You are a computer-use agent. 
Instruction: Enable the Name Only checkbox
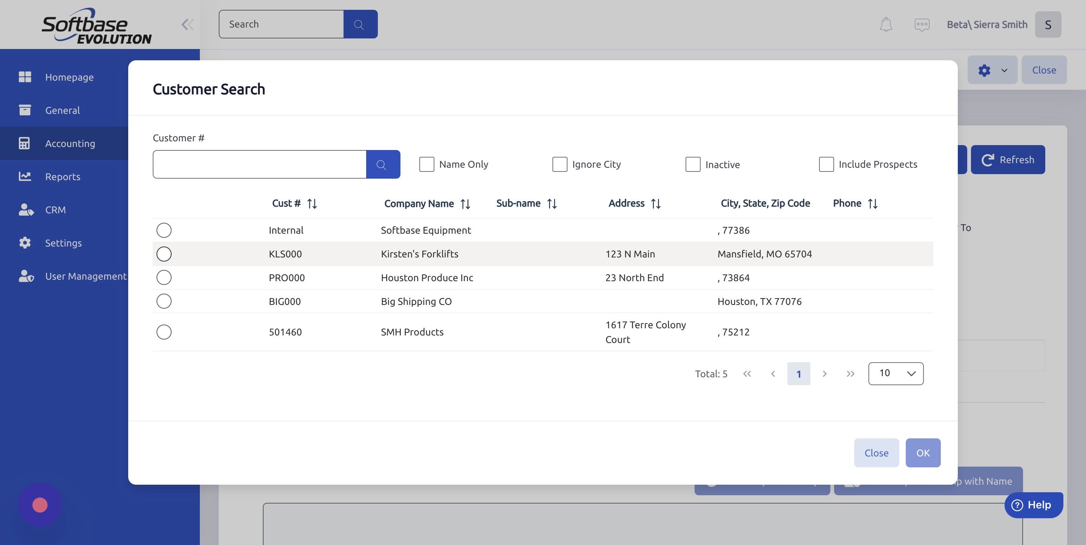(426, 164)
